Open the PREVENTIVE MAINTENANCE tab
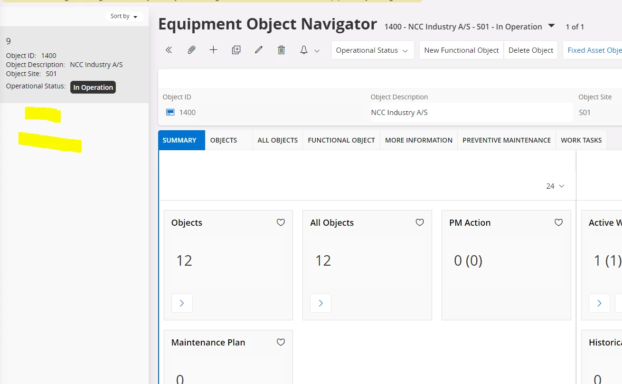The image size is (622, 384). tap(507, 140)
